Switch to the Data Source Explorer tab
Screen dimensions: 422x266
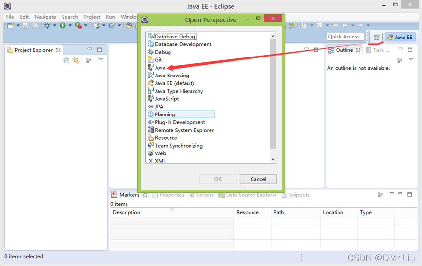[x=248, y=195]
